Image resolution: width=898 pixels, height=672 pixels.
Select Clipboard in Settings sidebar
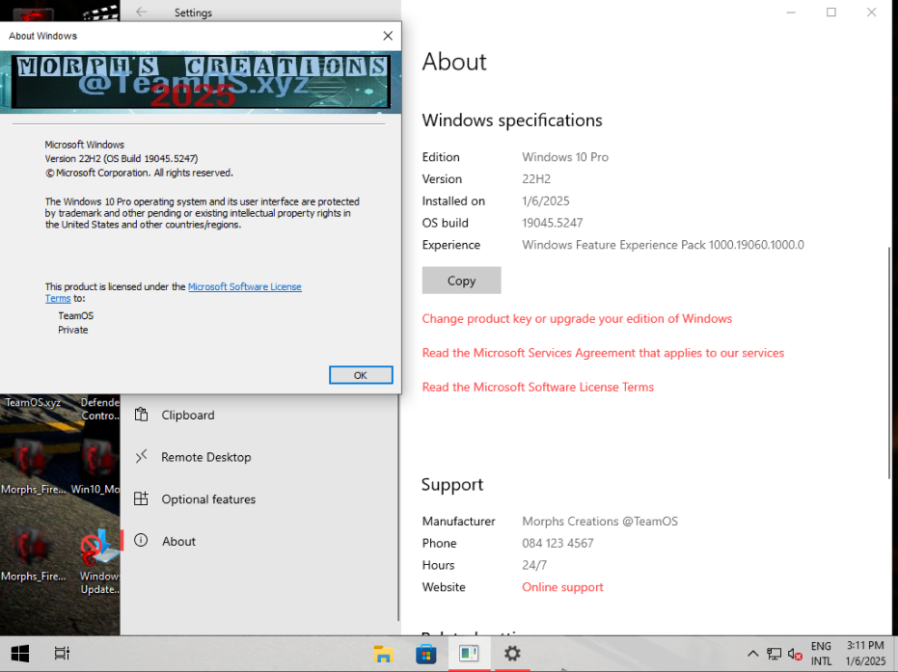click(259, 415)
